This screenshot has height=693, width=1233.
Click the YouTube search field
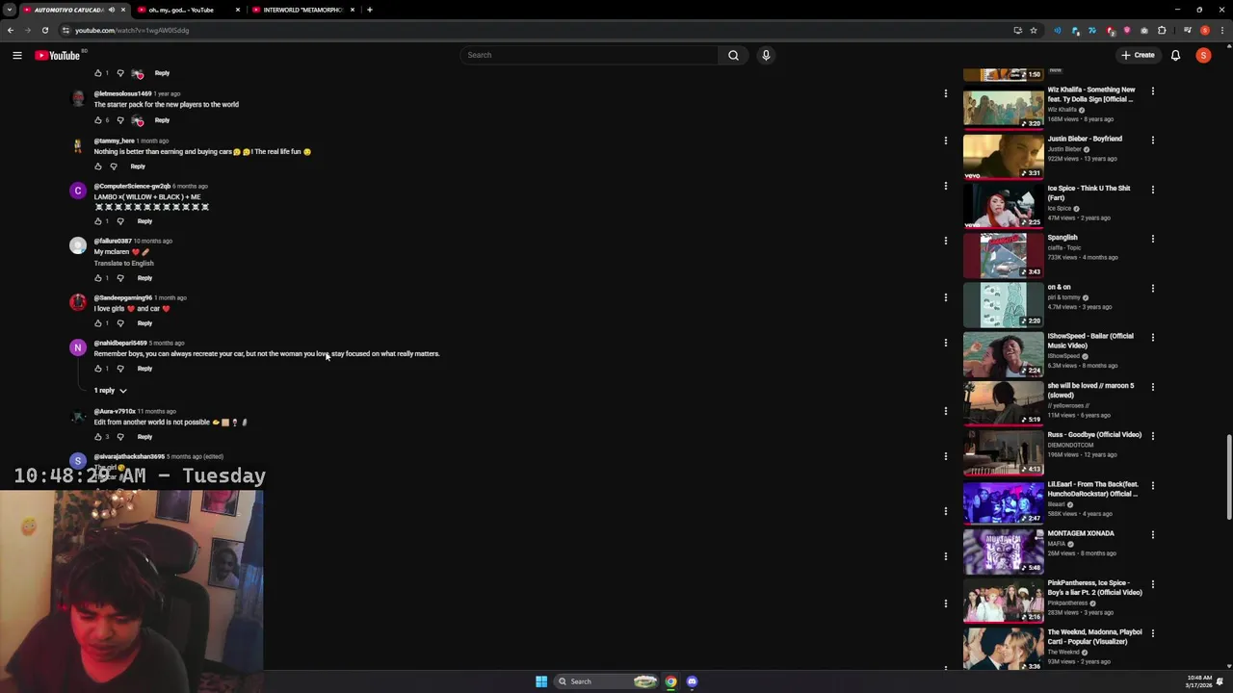point(590,55)
